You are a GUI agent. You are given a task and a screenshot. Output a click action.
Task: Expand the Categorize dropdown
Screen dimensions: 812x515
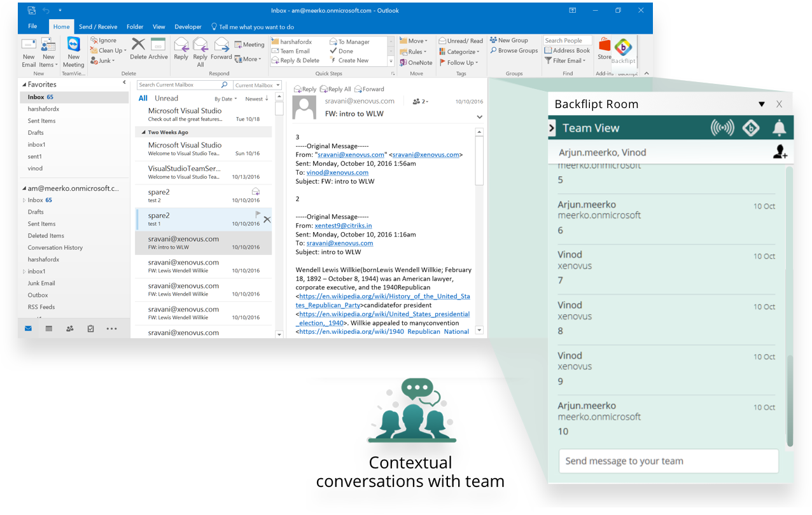click(459, 52)
